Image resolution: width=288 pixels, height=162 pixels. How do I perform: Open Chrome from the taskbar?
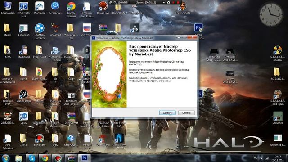(45, 158)
